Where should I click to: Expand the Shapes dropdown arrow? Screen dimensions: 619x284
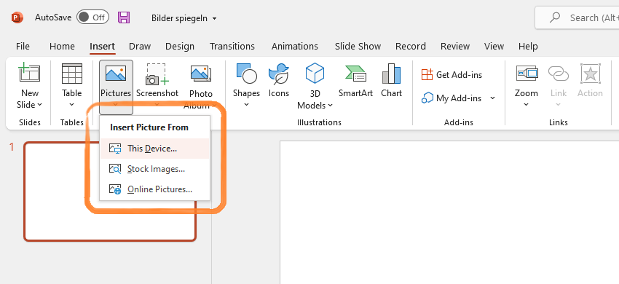(x=246, y=105)
